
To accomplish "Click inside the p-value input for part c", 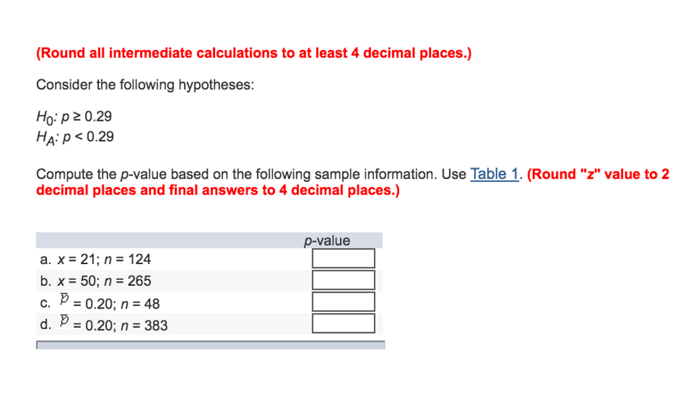I will point(343,301).
